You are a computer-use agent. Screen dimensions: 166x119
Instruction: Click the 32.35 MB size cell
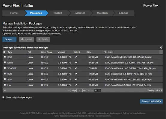pos(93,80)
